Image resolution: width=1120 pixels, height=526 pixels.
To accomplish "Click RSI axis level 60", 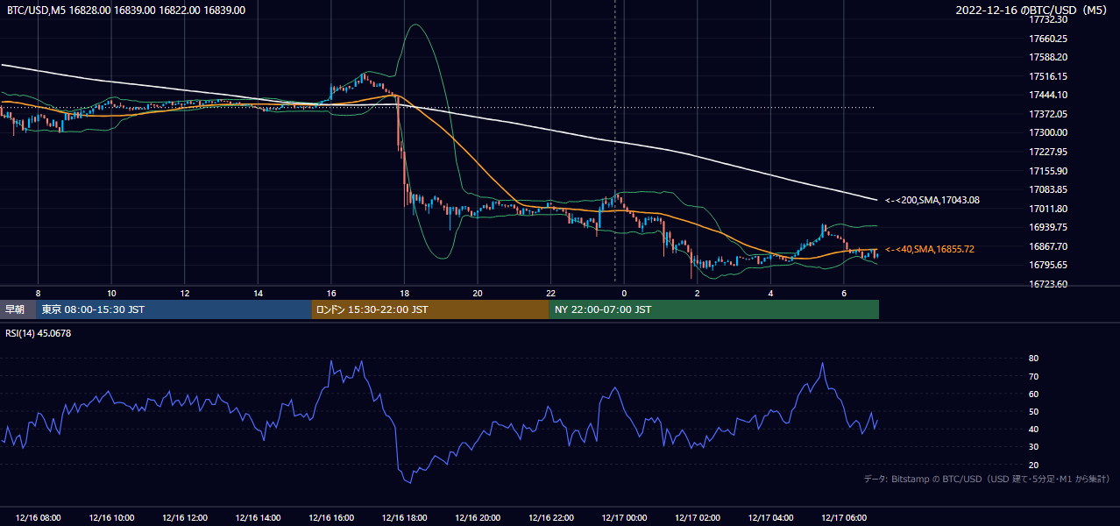I will coord(1034,394).
